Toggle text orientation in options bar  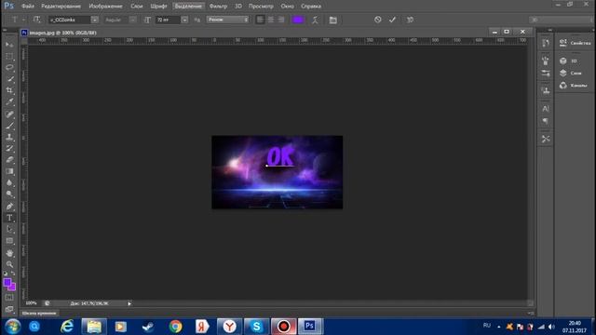36,20
